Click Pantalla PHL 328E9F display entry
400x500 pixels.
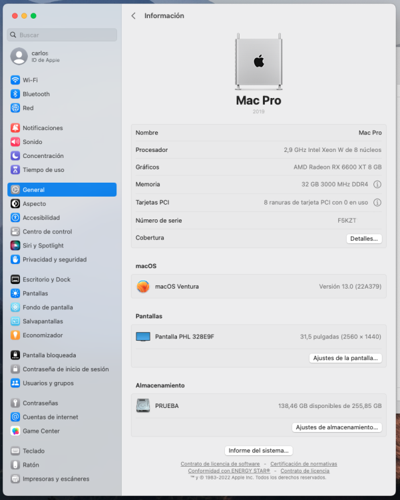(x=259, y=337)
